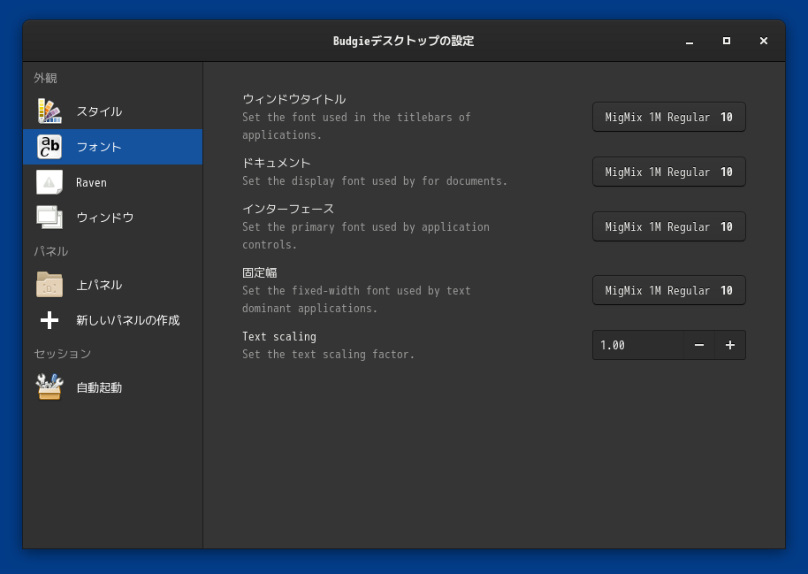Click the Raven warning-page icon
Image resolution: width=808 pixels, height=574 pixels.
(x=50, y=182)
